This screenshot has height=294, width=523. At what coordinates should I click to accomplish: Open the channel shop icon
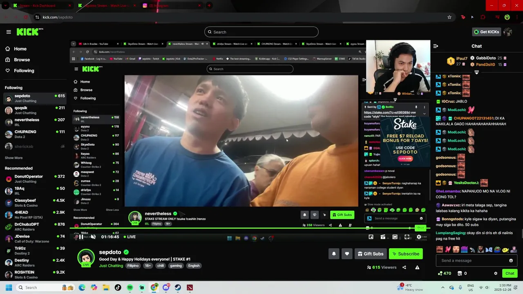[460, 273]
